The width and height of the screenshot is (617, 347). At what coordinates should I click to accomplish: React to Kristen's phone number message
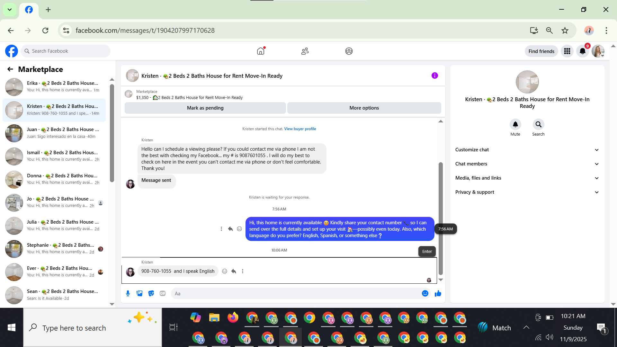[225, 271]
